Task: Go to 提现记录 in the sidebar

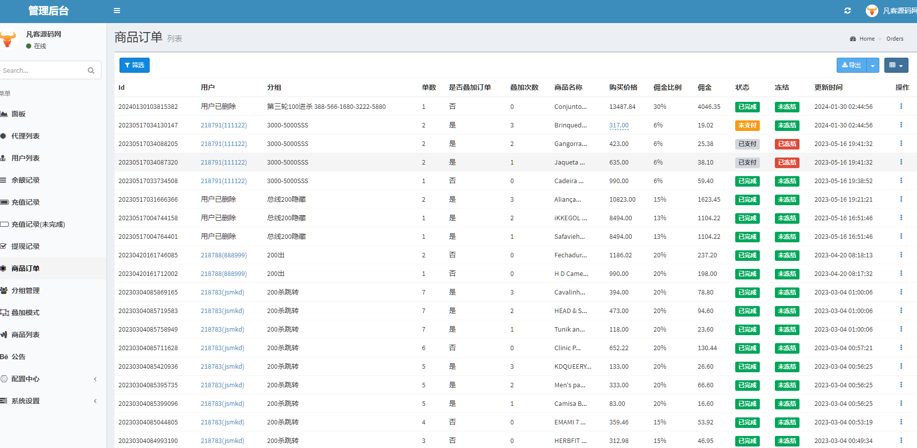Action: tap(26, 246)
